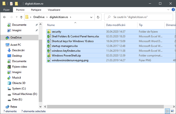This screenshot has width=176, height=114.
Task: Click navigation pane scroll down arrow
Action: pos(40,107)
